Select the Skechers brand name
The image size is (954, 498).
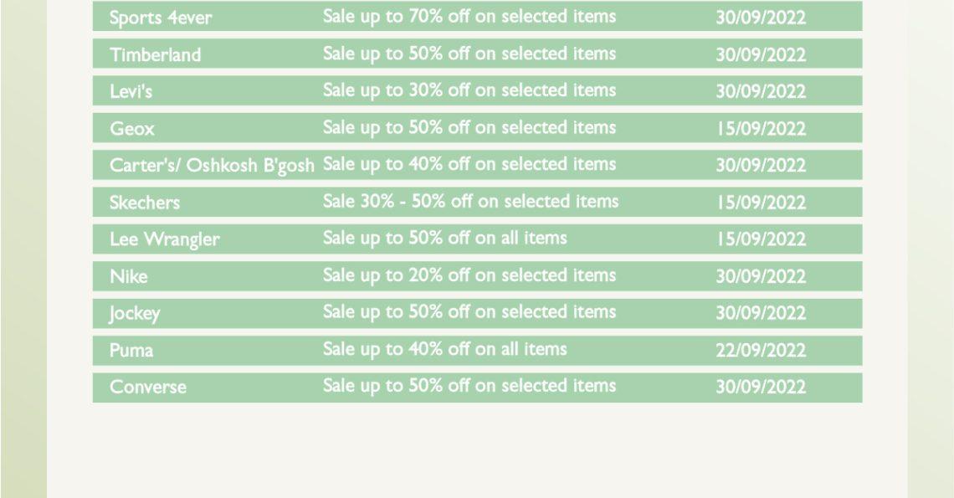(x=145, y=202)
